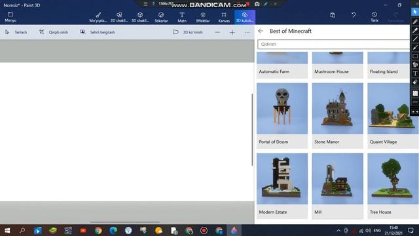
Task: Switch to the Stikerlar tab
Action: pos(161,17)
